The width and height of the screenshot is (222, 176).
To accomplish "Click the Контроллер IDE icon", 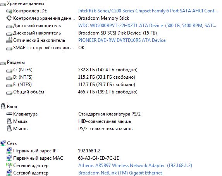I will 9,11.
